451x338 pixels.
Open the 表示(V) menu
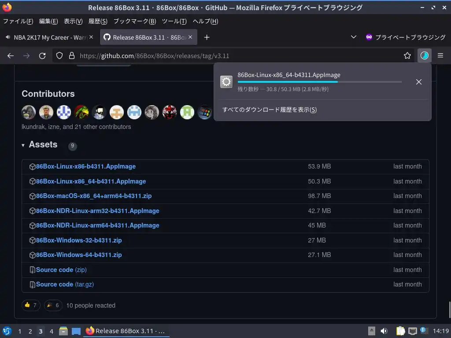coord(73,21)
